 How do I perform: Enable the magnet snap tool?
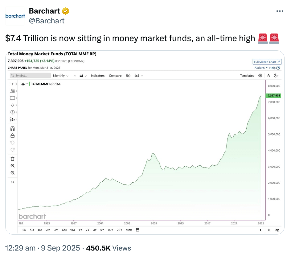[13, 128]
